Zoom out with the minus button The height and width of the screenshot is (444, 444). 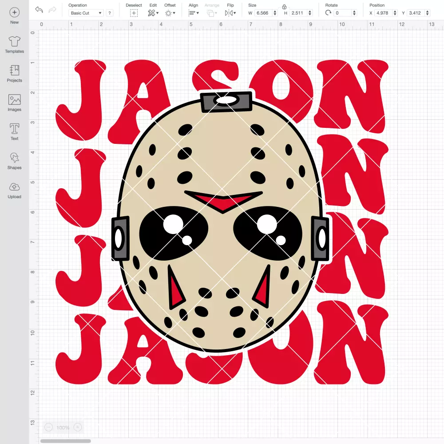[48, 427]
